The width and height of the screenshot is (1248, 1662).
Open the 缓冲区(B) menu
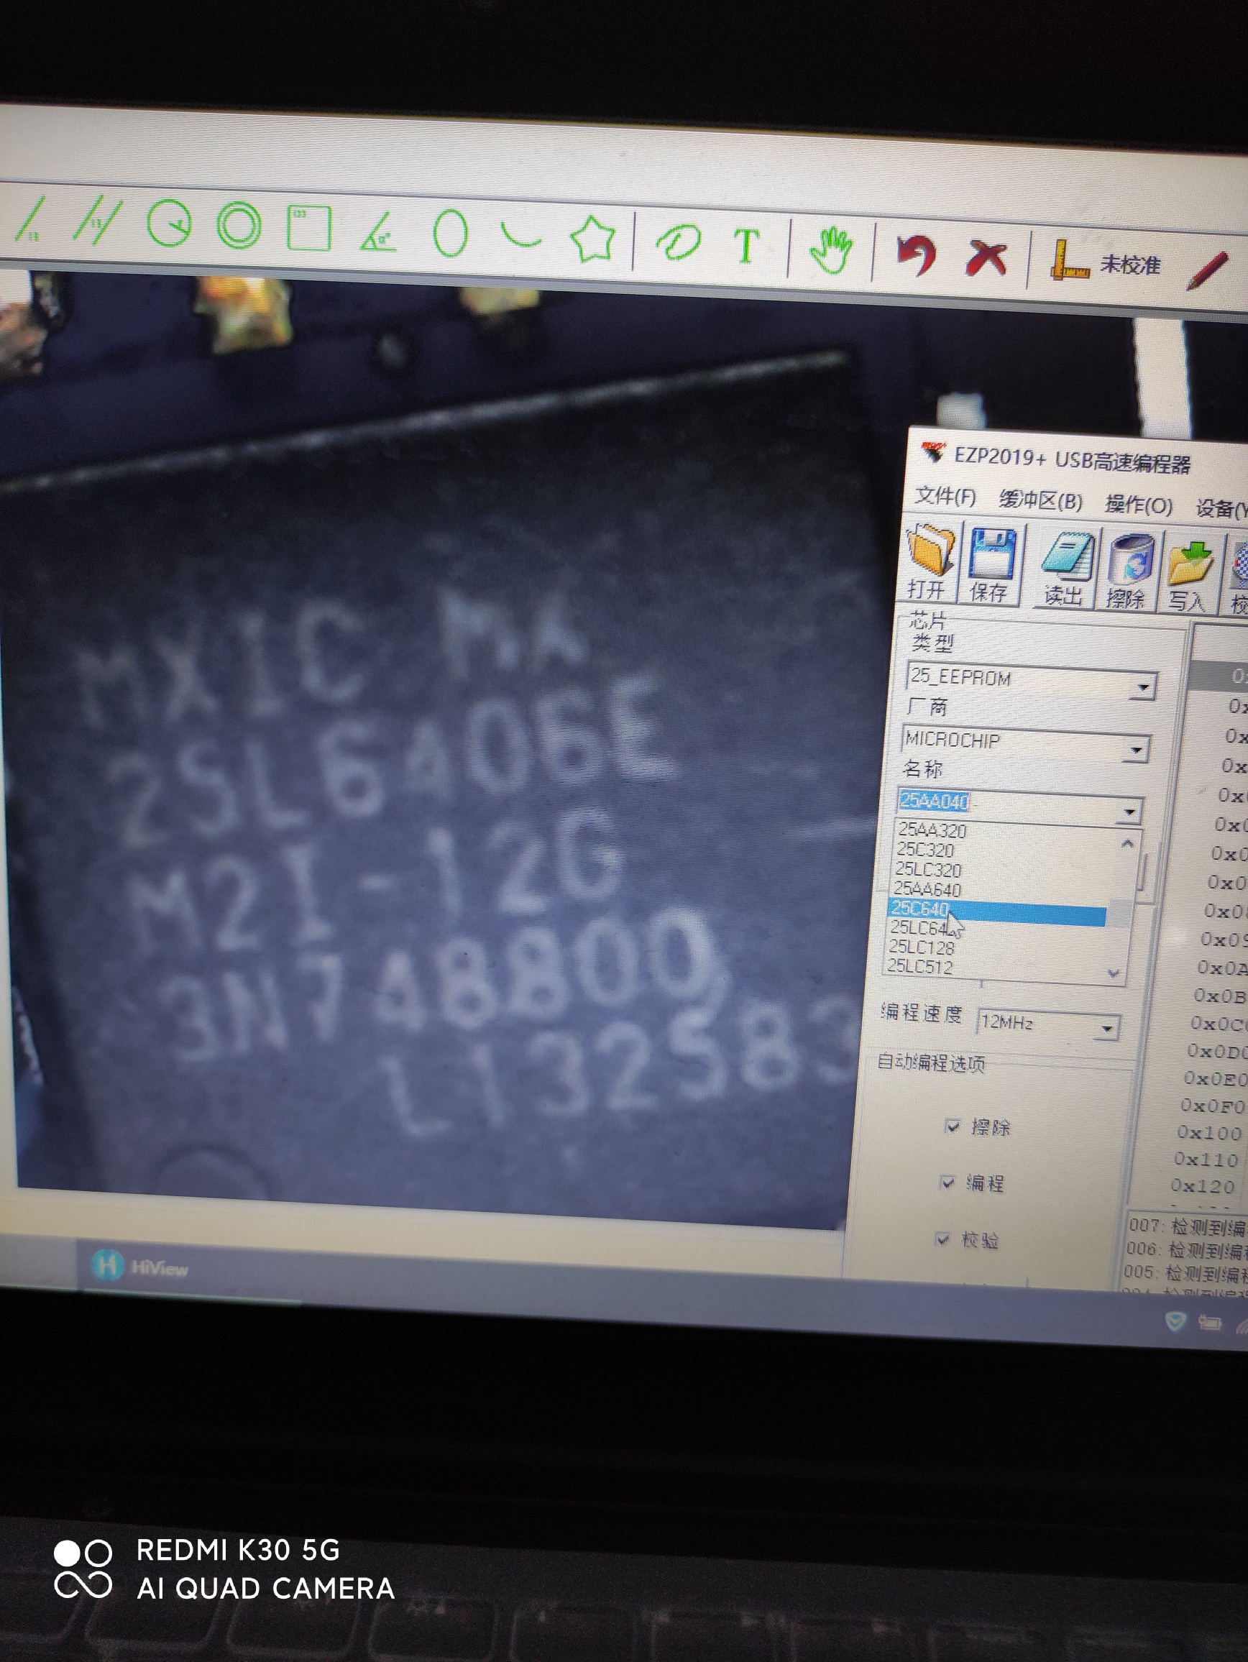coord(1041,500)
